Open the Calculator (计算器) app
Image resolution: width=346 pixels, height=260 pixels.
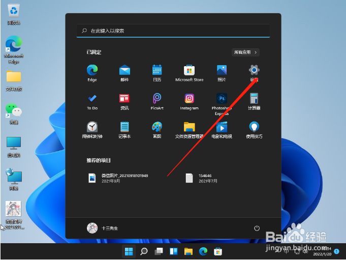(254, 101)
